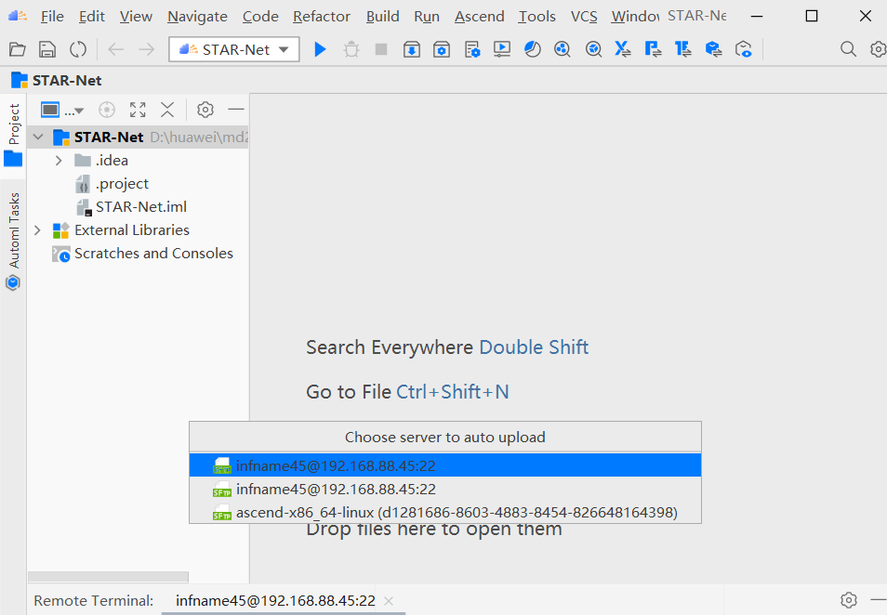Collapse the STAR-Net project root

point(37,137)
